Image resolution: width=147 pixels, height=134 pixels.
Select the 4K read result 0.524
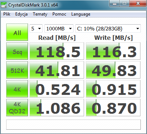(57, 89)
